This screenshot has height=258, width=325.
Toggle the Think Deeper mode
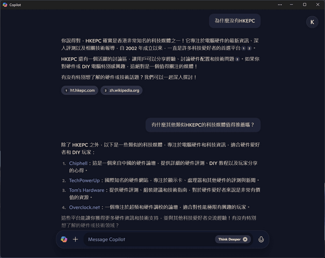(x=233, y=239)
